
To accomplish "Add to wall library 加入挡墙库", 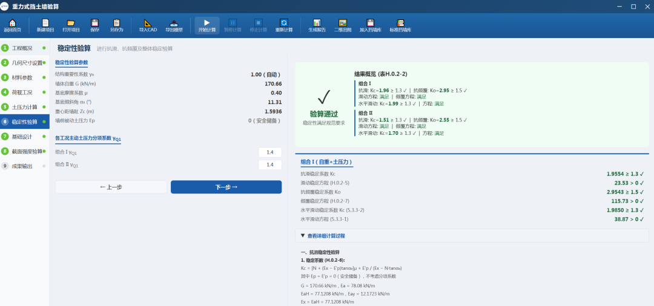I will click(x=371, y=26).
